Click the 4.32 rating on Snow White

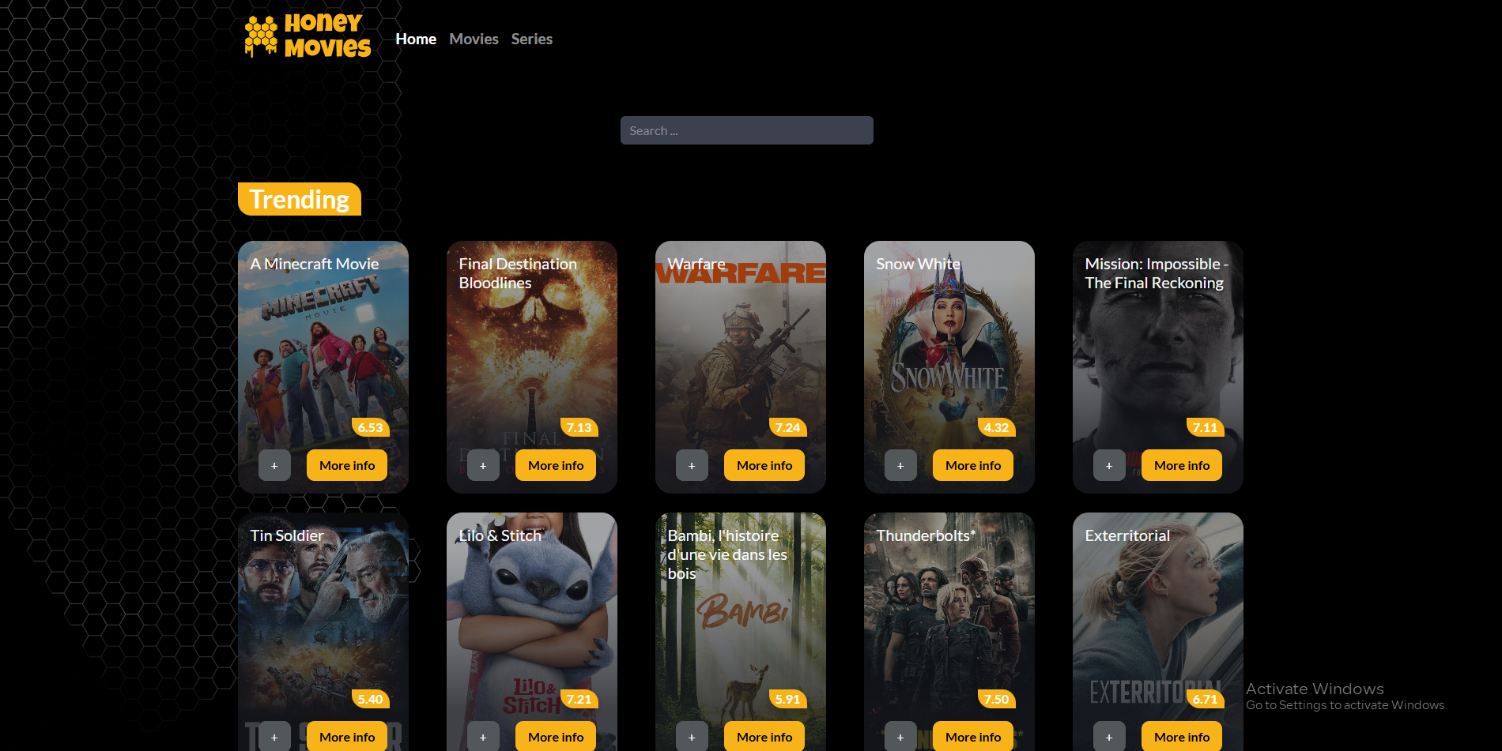pyautogui.click(x=996, y=427)
